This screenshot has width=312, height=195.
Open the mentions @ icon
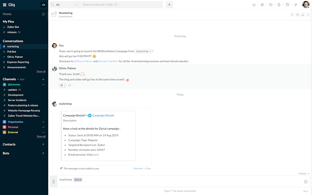[262, 5]
